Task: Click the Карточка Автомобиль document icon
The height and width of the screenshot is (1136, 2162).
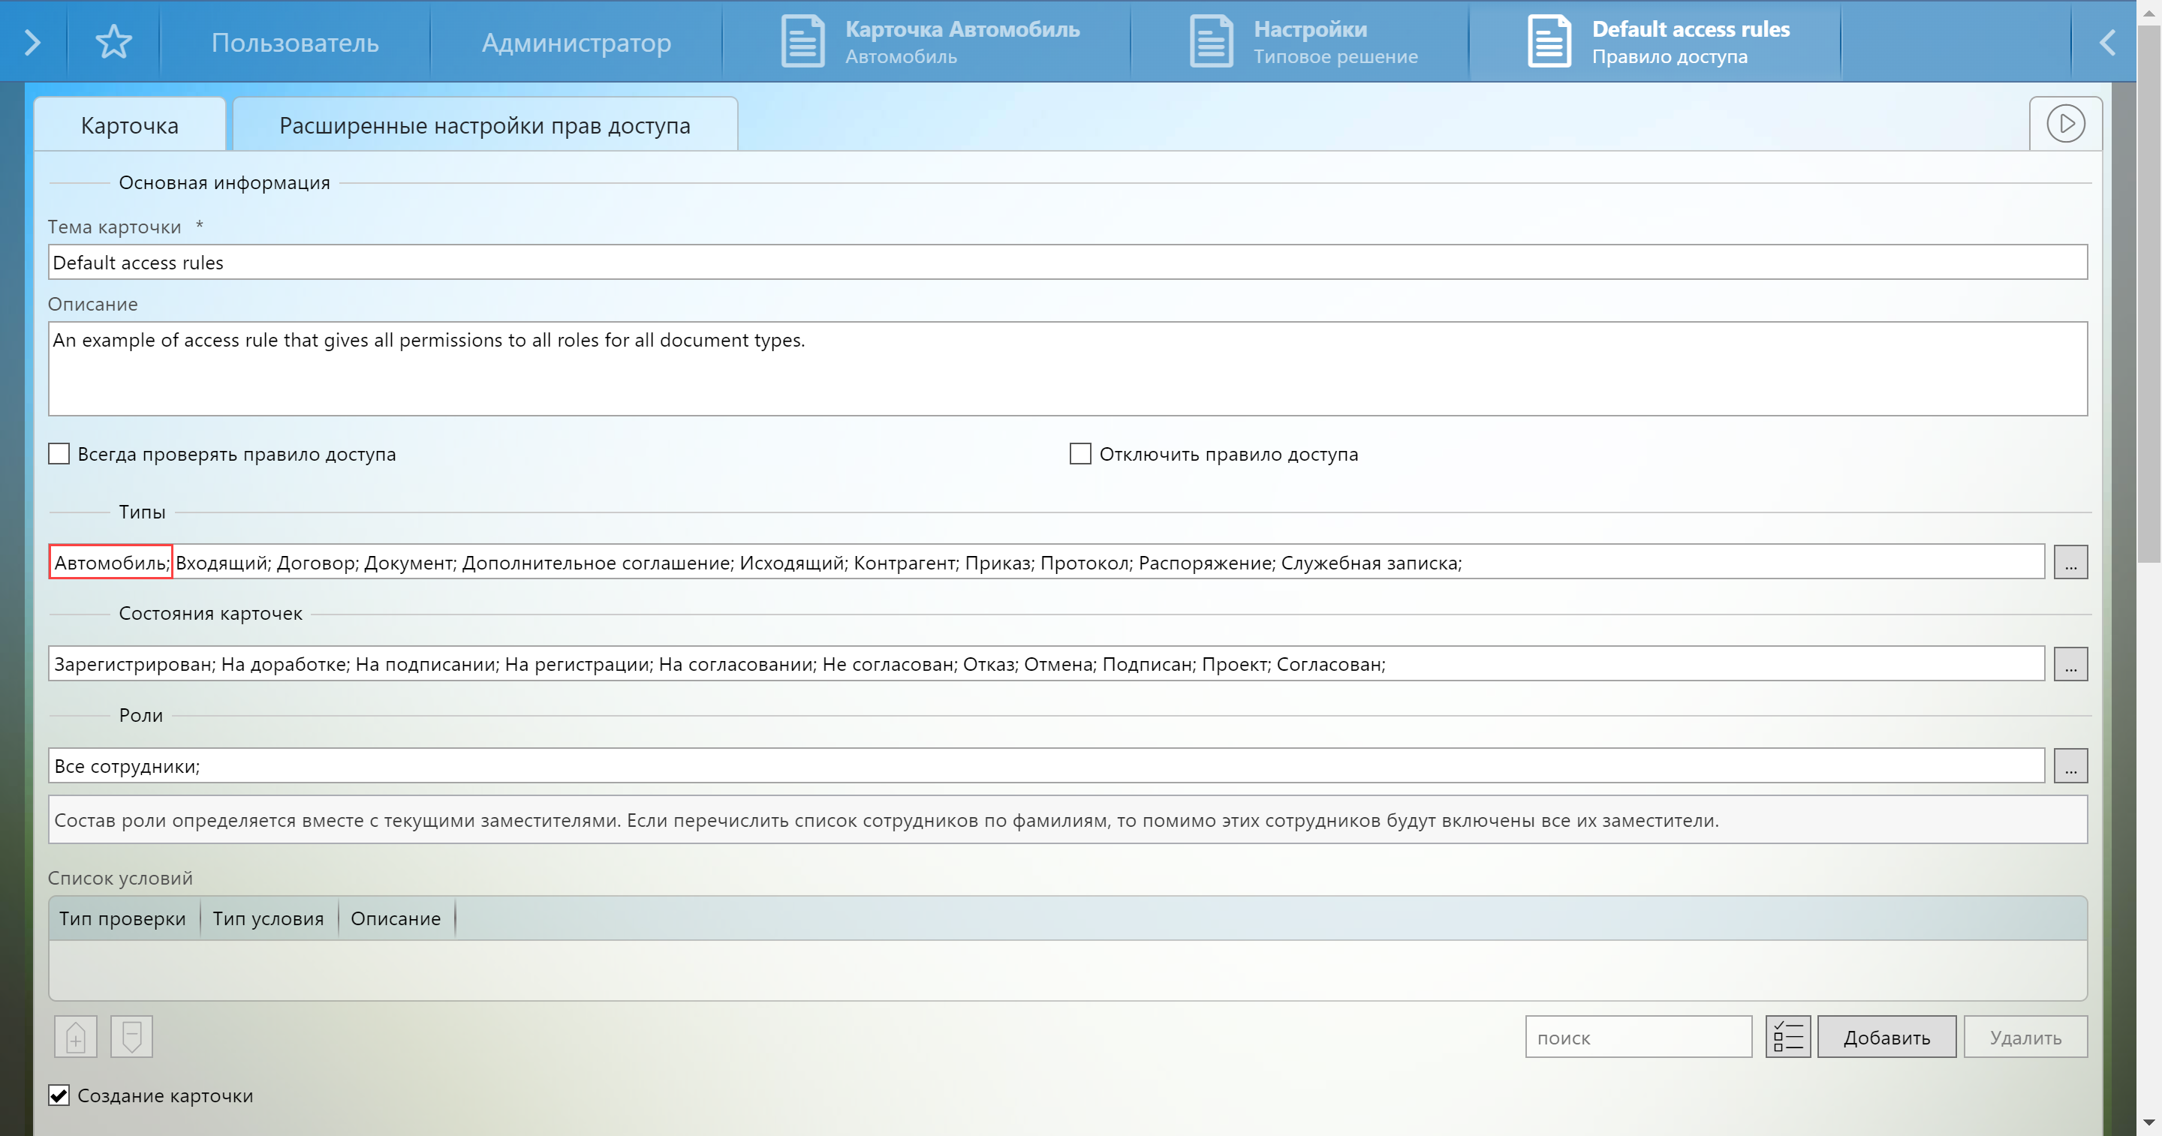Action: click(802, 42)
